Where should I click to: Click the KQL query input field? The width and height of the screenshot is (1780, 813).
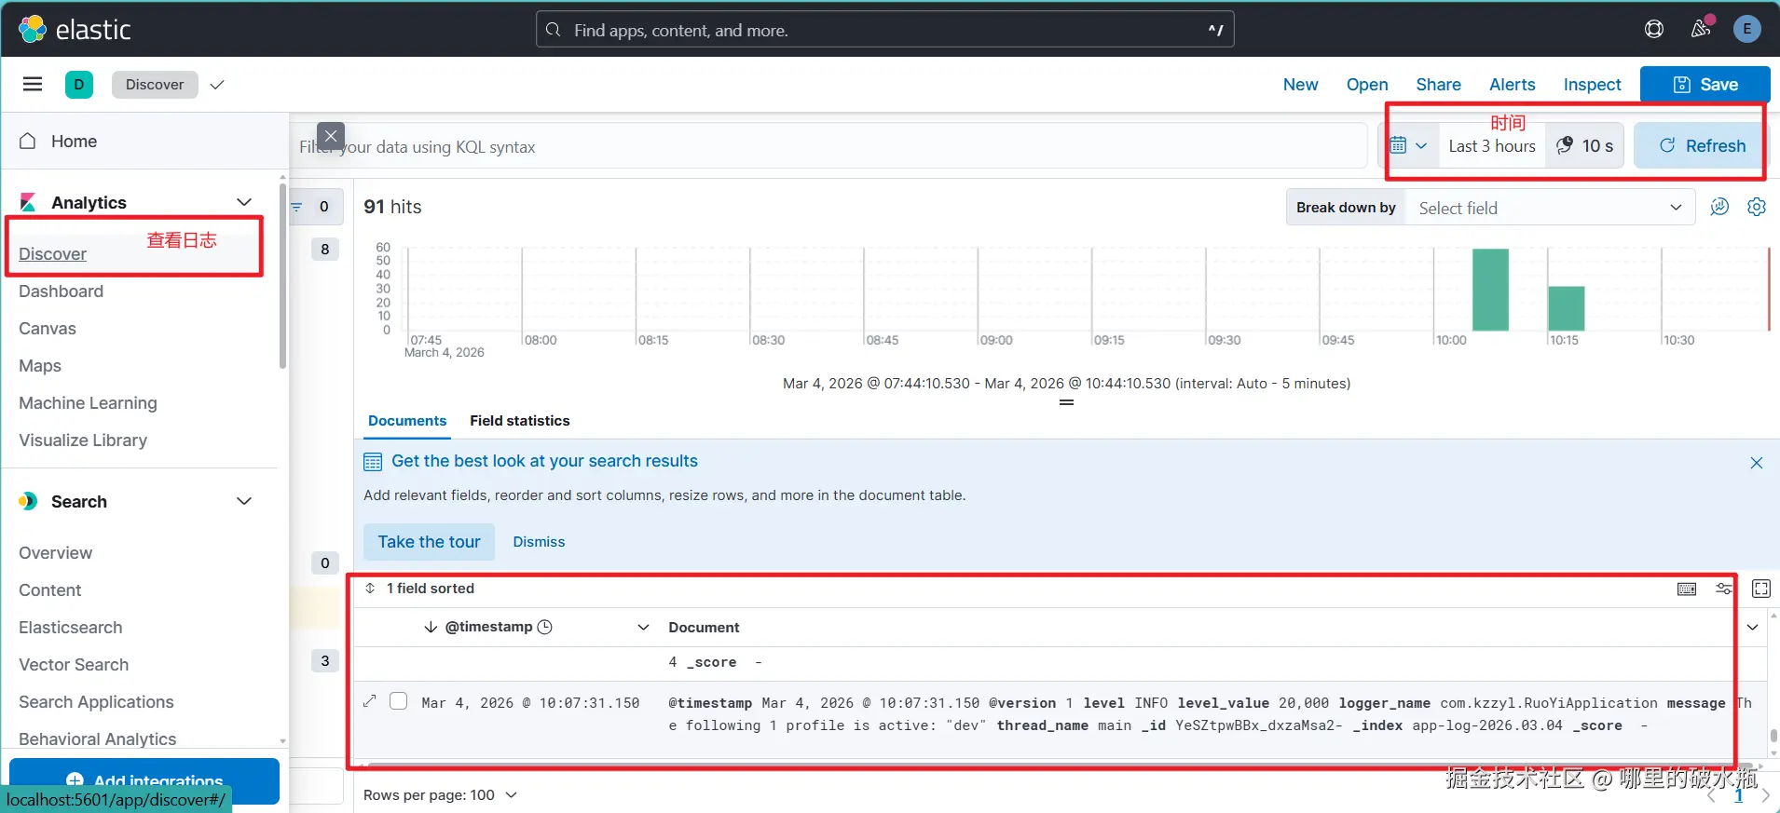pos(829,146)
